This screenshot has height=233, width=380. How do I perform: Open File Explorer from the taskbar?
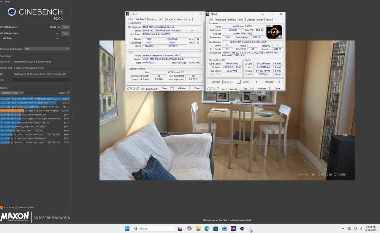click(198, 229)
